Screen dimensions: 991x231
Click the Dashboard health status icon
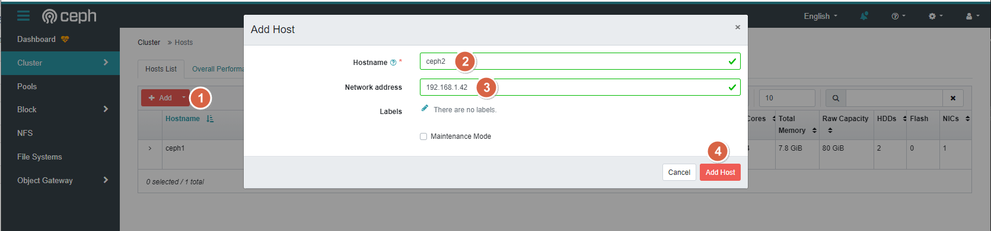[65, 40]
